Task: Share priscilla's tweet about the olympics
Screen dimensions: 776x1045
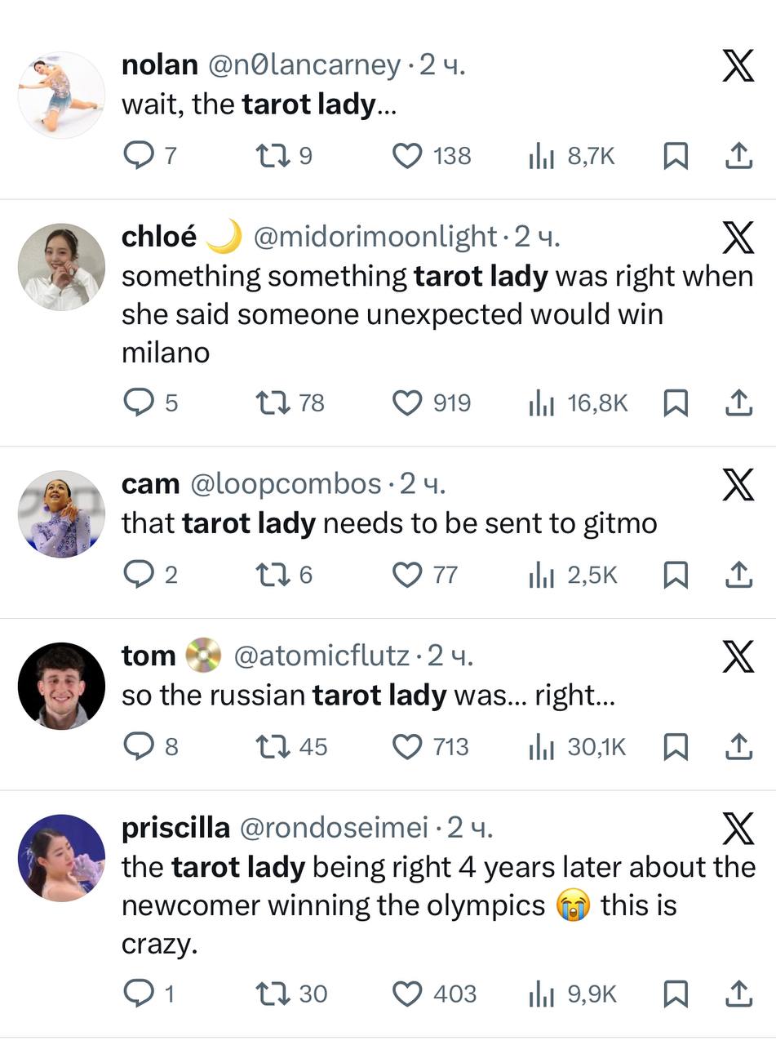Action: click(x=738, y=994)
